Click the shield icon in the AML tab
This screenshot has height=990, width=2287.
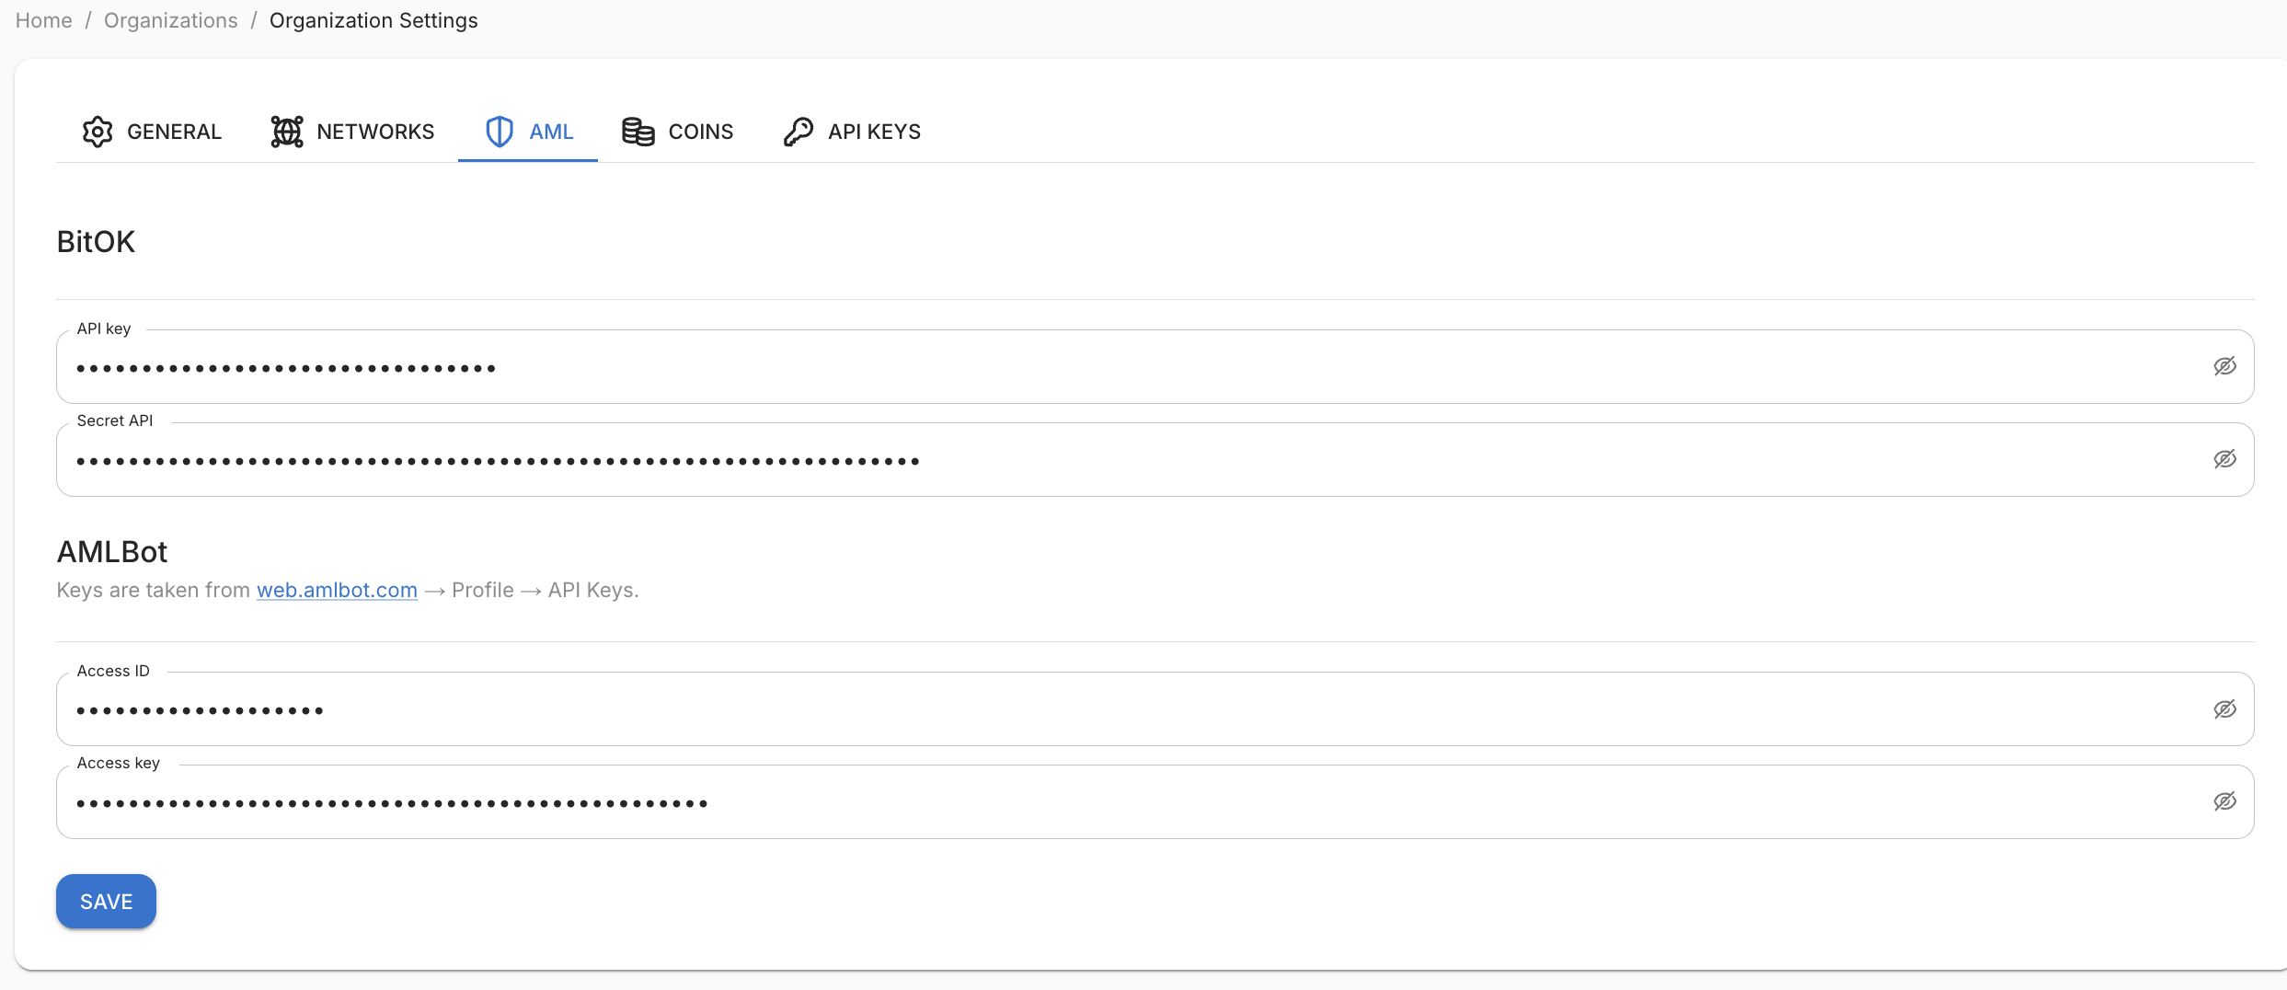point(500,132)
